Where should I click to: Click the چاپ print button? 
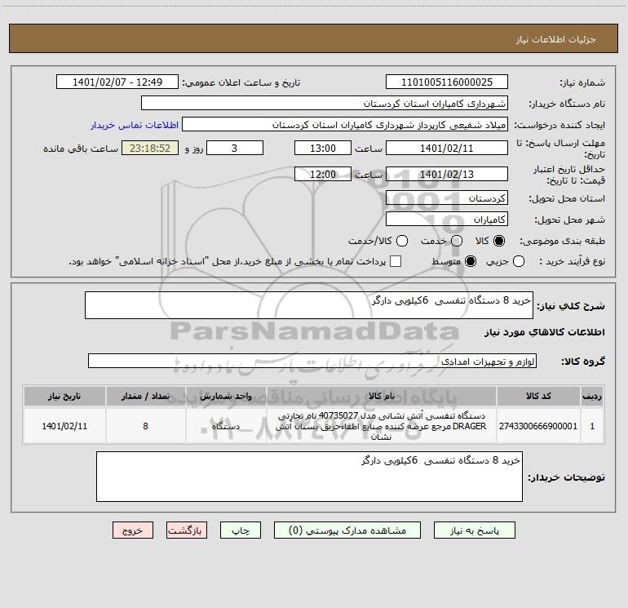[x=241, y=530]
